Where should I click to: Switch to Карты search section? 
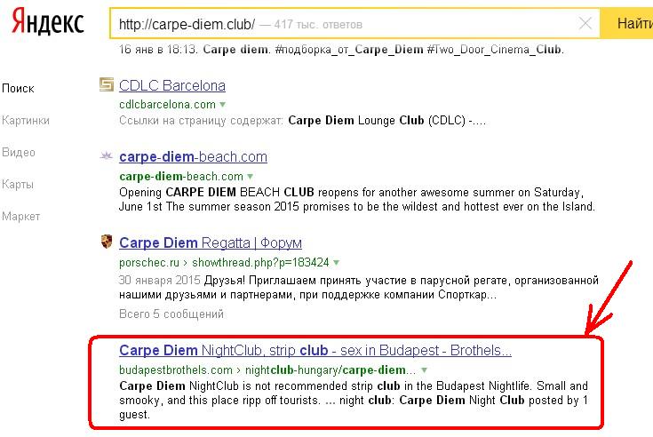(18, 184)
